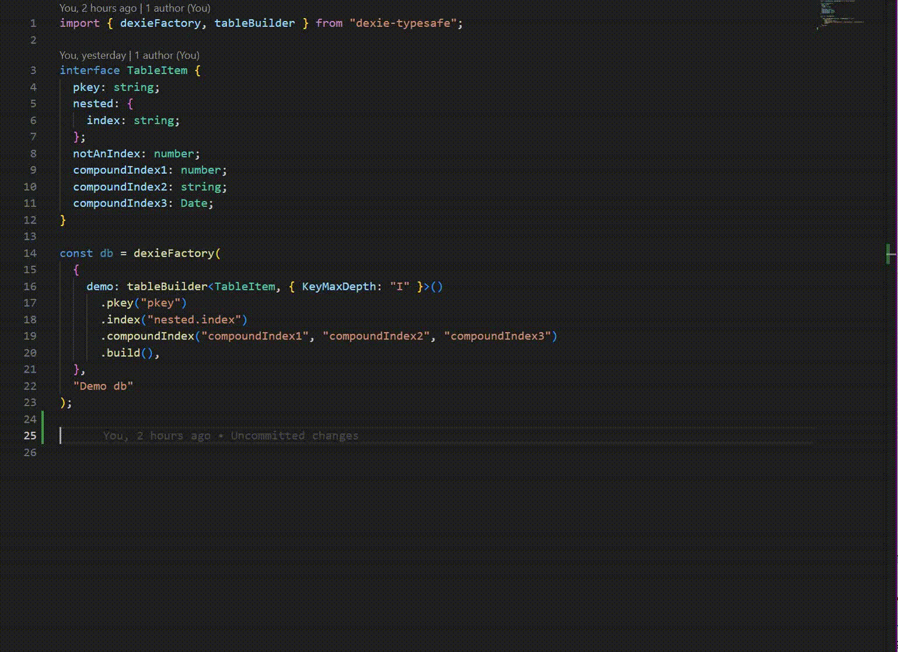Image resolution: width=898 pixels, height=652 pixels.
Task: Click the "interface" keyword
Action: tap(89, 71)
